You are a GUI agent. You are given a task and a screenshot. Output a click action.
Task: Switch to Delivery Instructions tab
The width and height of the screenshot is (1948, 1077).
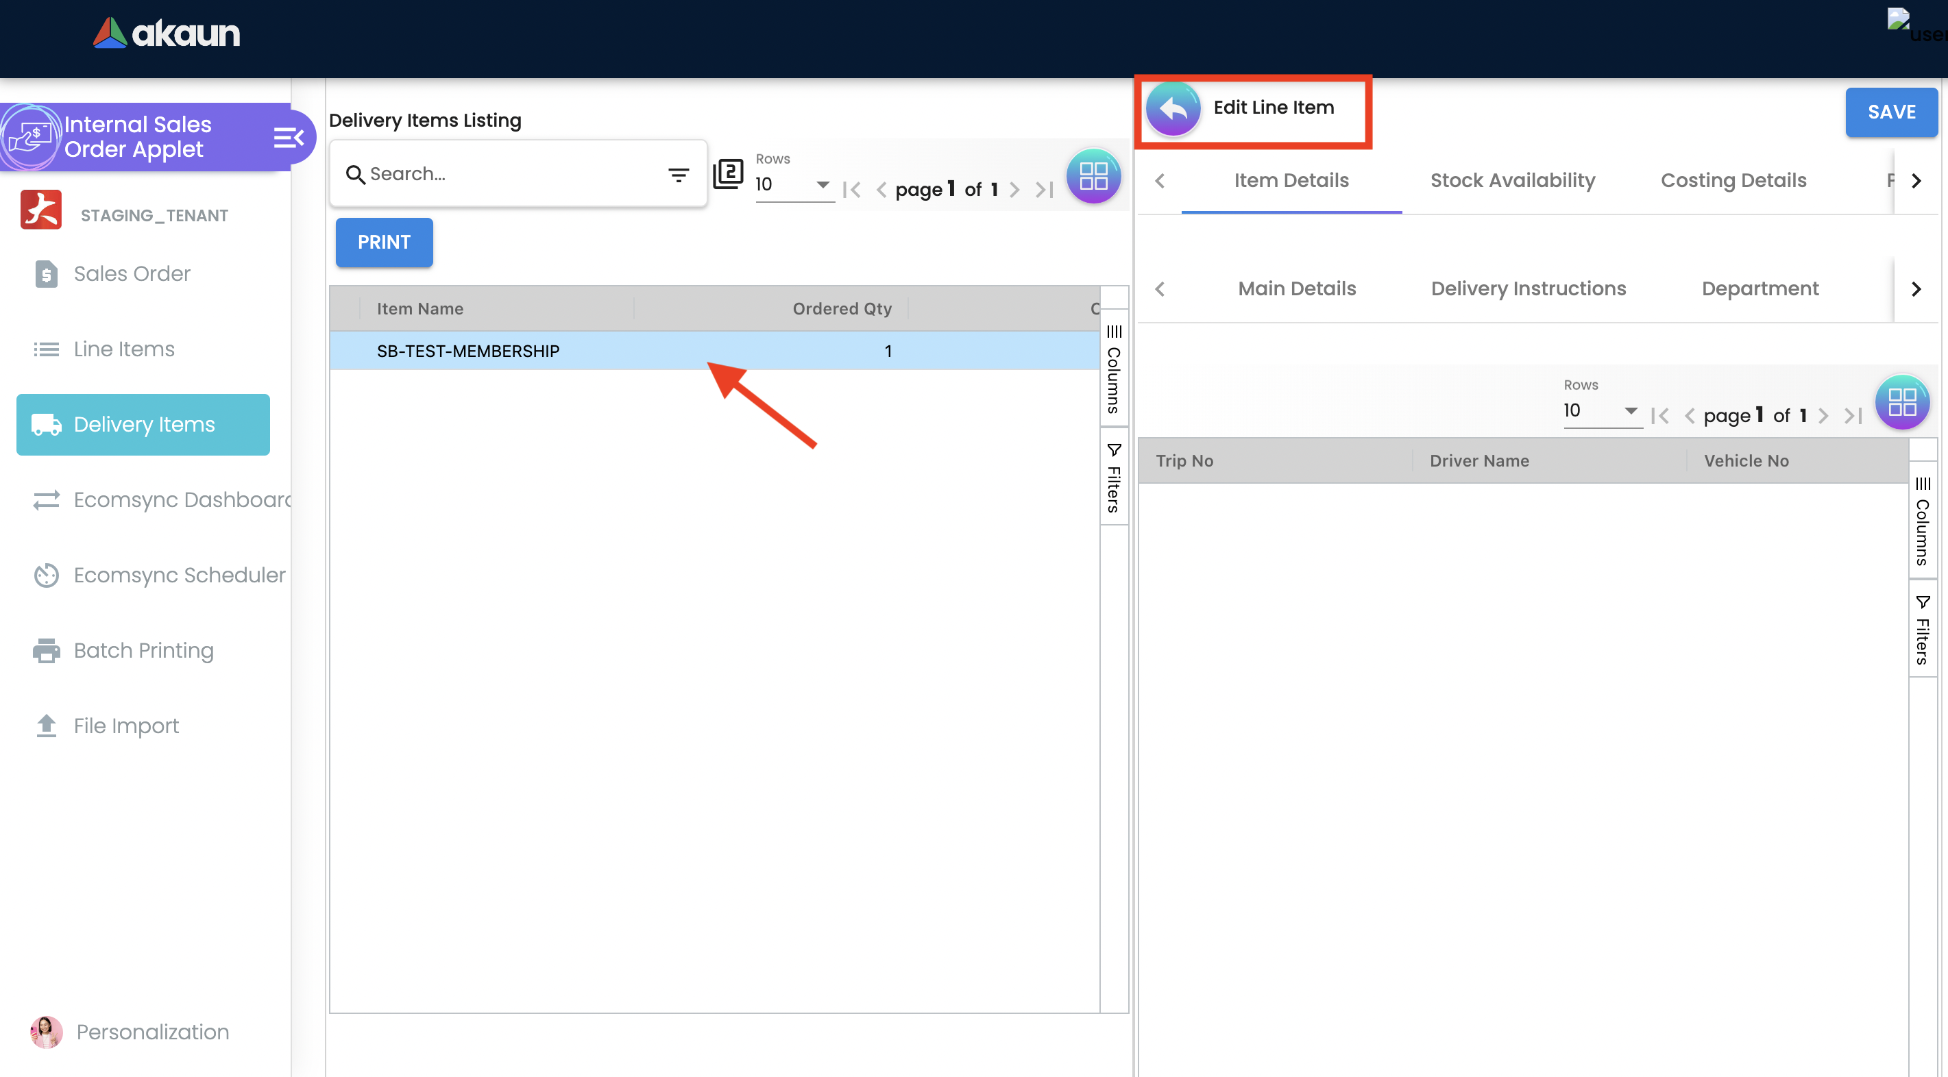pos(1528,288)
